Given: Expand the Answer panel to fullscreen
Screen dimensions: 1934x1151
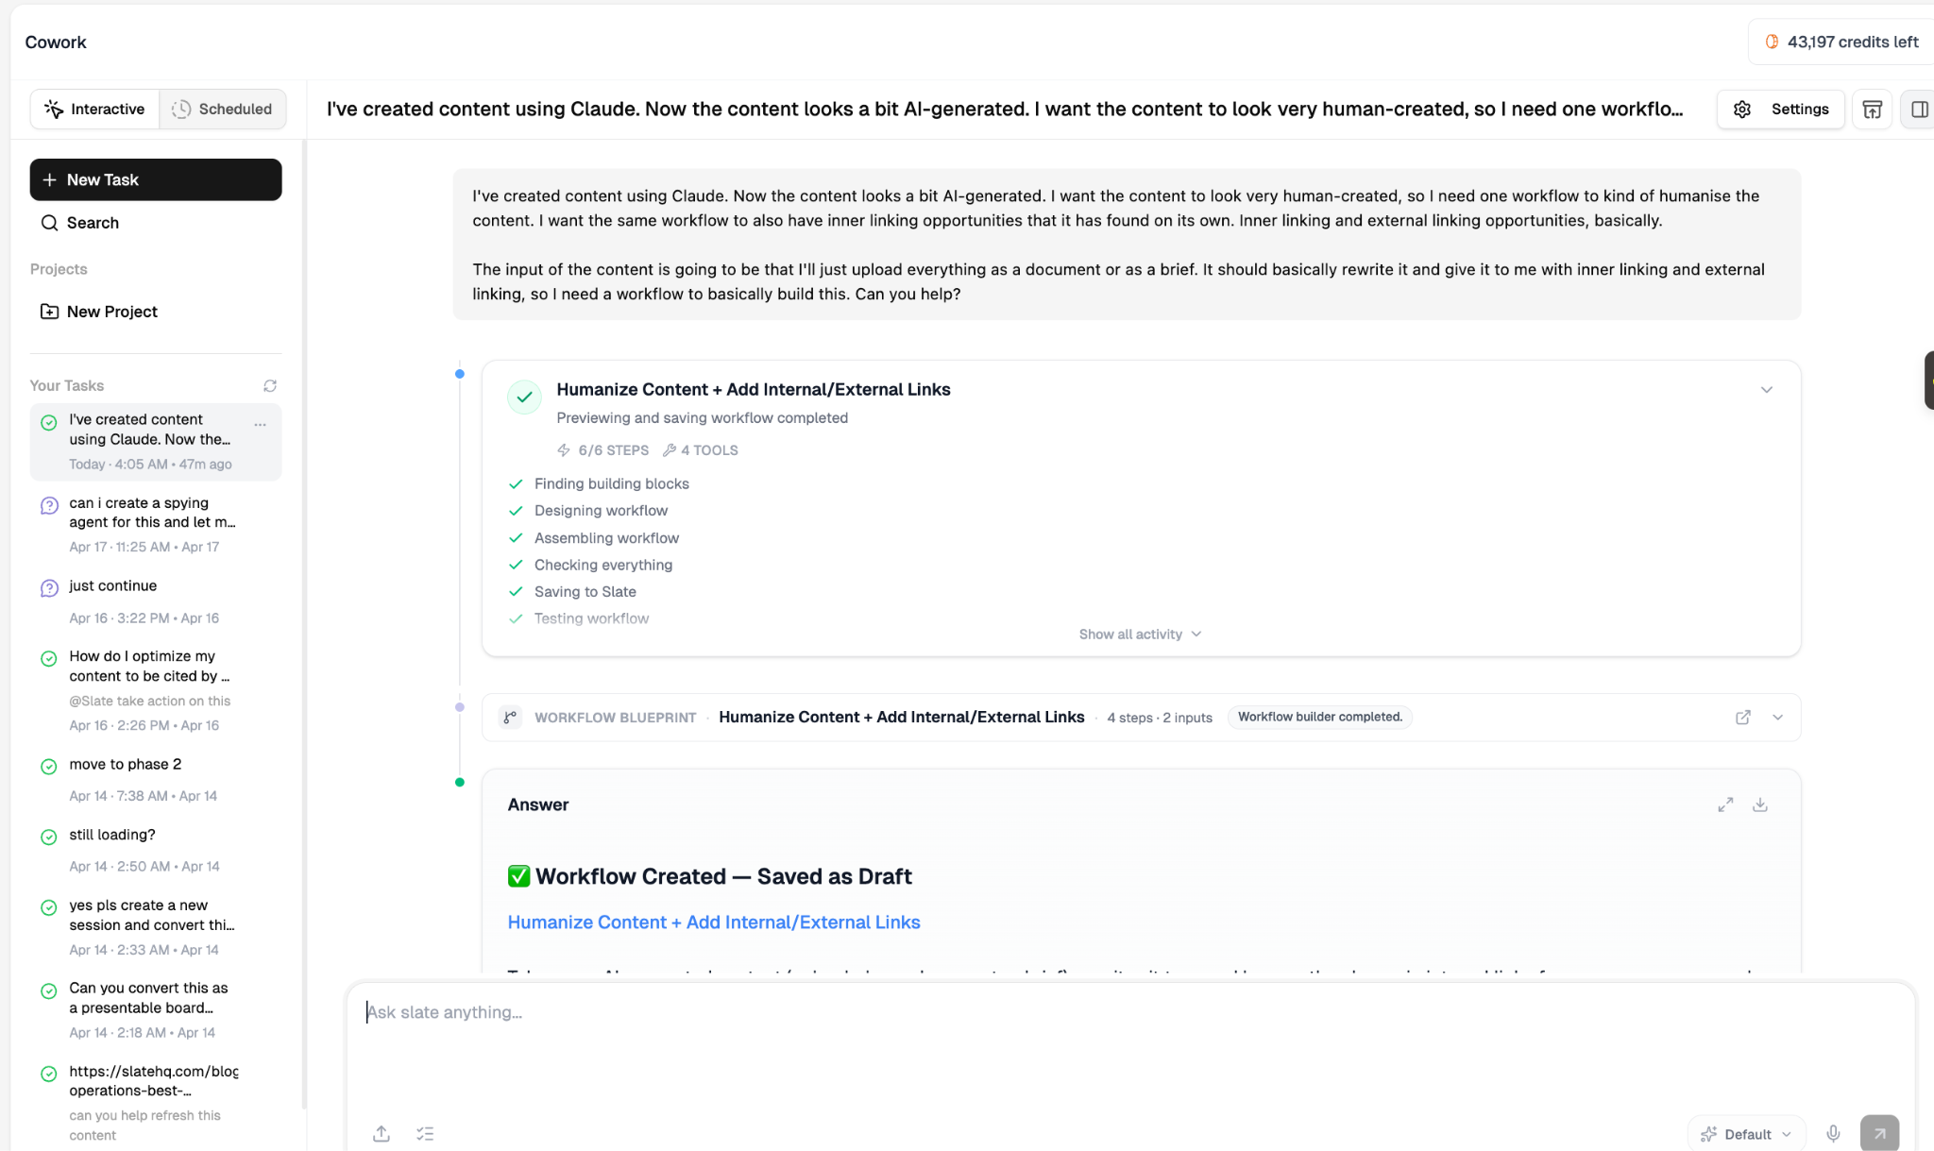Looking at the screenshot, I should 1725,804.
